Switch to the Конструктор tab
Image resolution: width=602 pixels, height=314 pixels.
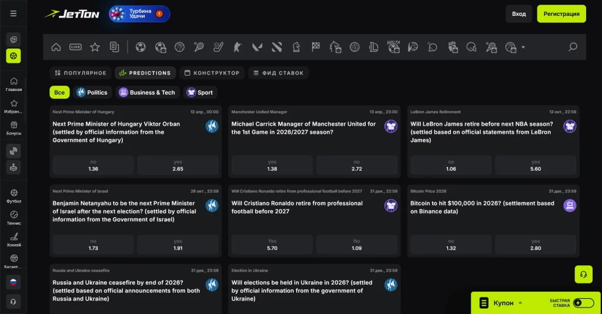coord(212,73)
